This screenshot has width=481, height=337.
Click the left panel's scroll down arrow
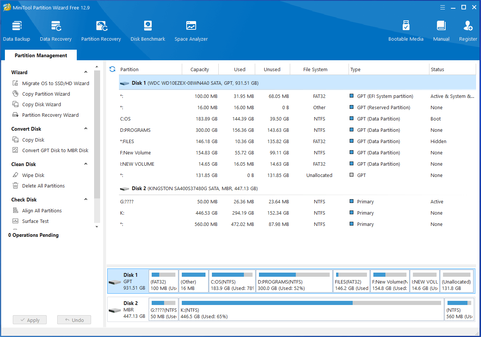pyautogui.click(x=97, y=227)
